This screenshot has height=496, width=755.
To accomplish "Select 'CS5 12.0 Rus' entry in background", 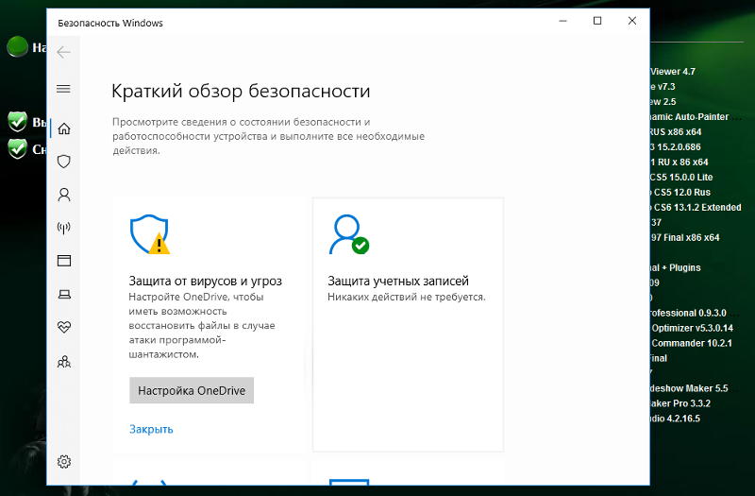I will [x=680, y=192].
